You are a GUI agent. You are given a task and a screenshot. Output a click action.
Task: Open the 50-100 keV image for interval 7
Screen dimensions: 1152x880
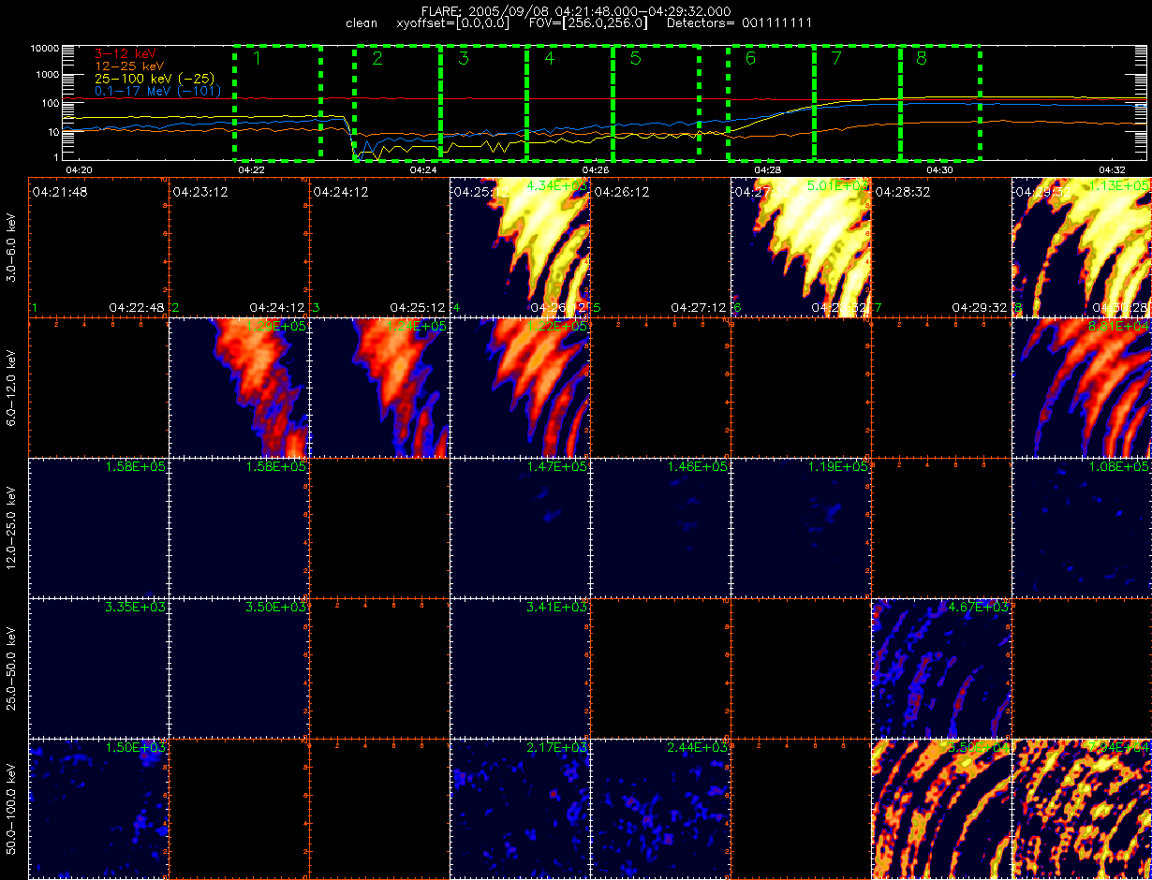(941, 808)
